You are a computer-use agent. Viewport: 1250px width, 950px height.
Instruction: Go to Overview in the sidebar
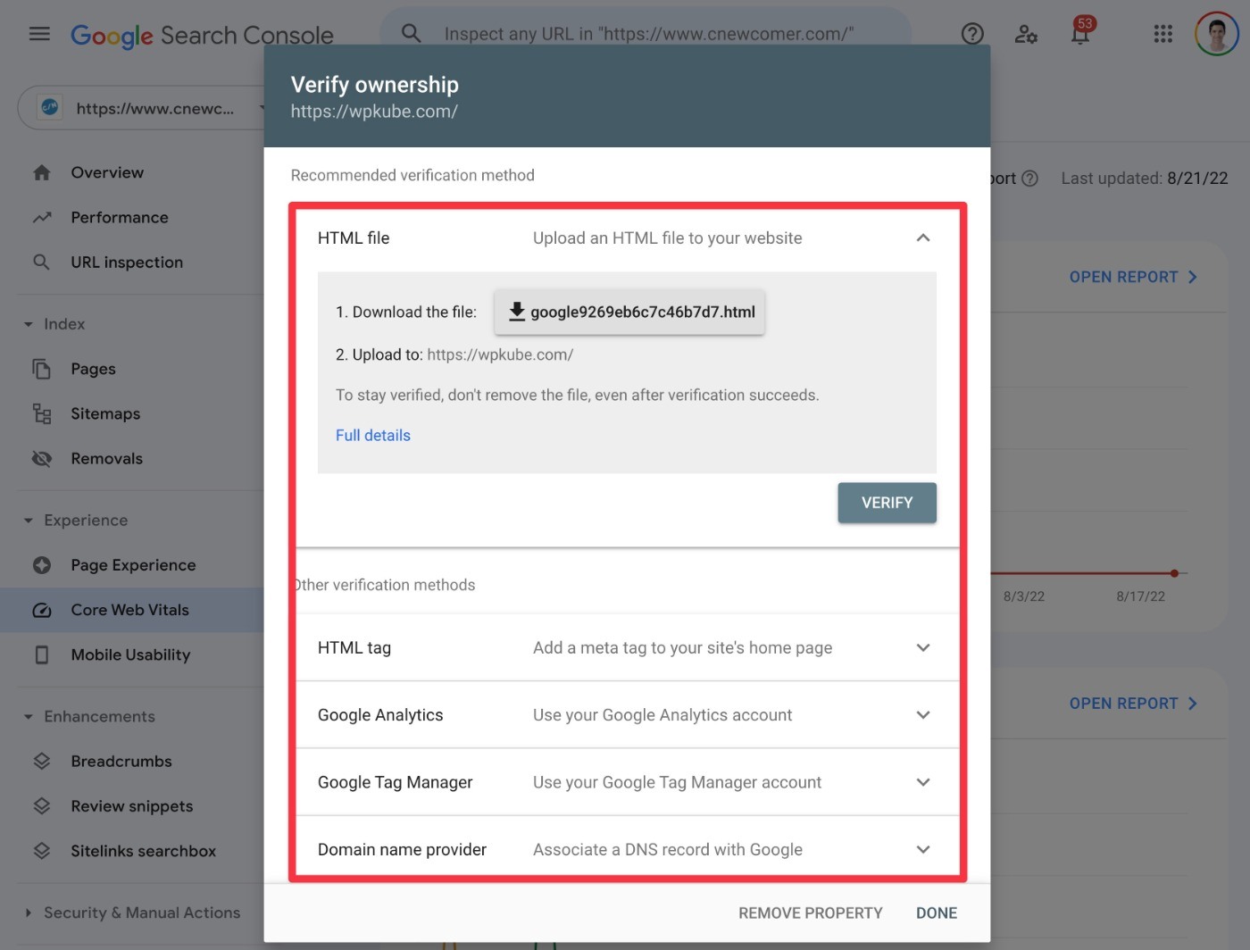pos(107,172)
